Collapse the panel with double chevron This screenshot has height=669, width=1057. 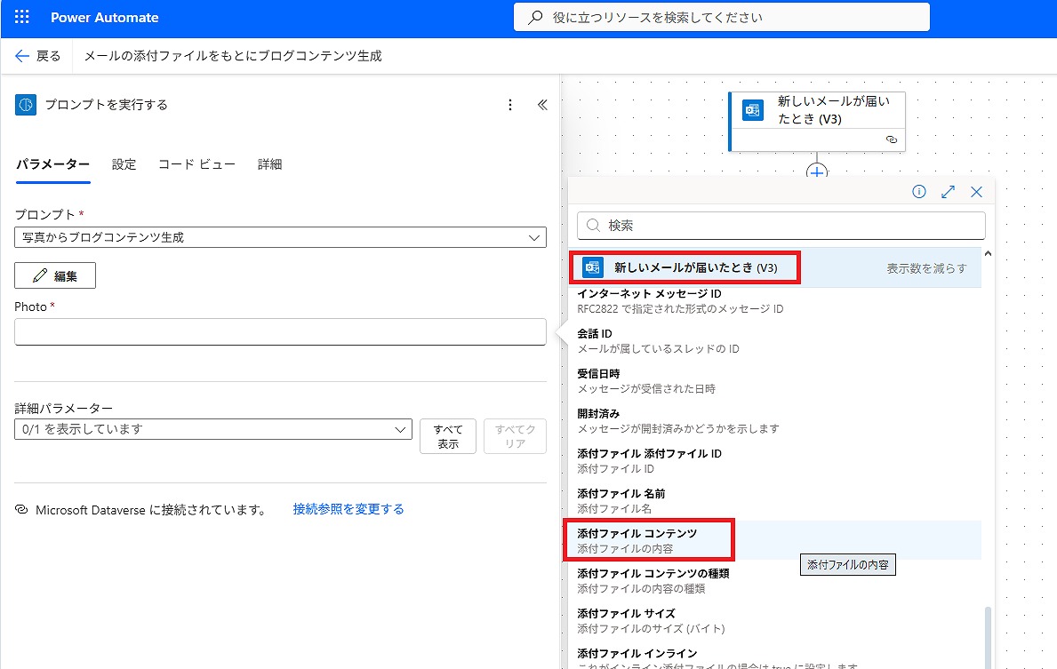tap(542, 105)
